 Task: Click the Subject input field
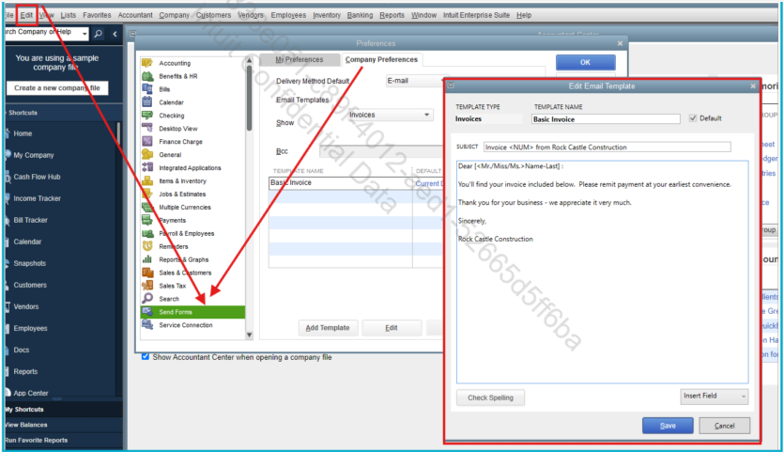point(607,148)
